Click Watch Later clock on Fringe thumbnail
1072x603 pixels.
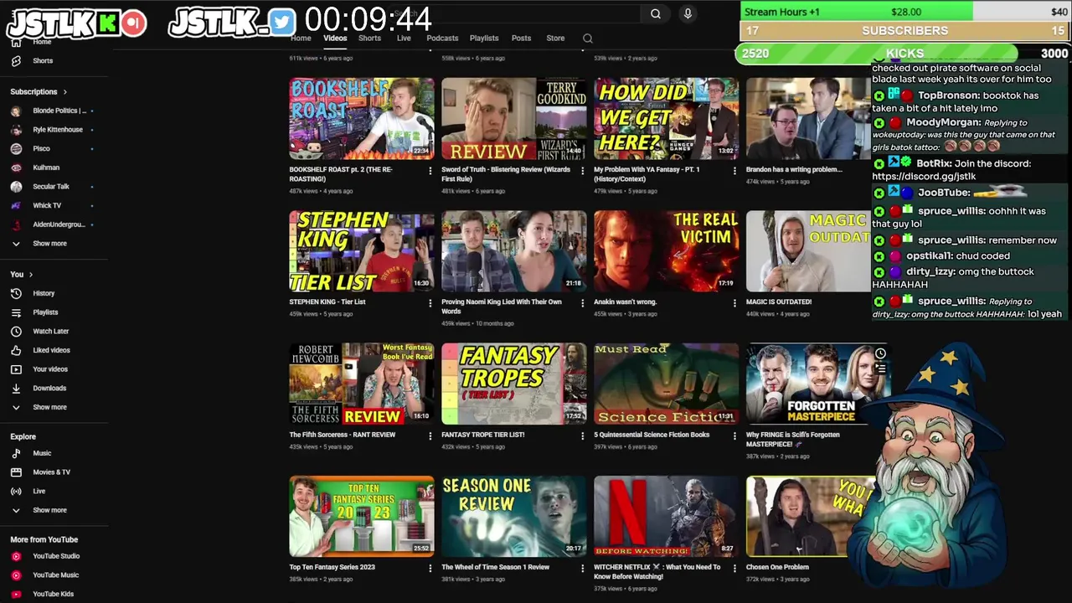tap(880, 353)
